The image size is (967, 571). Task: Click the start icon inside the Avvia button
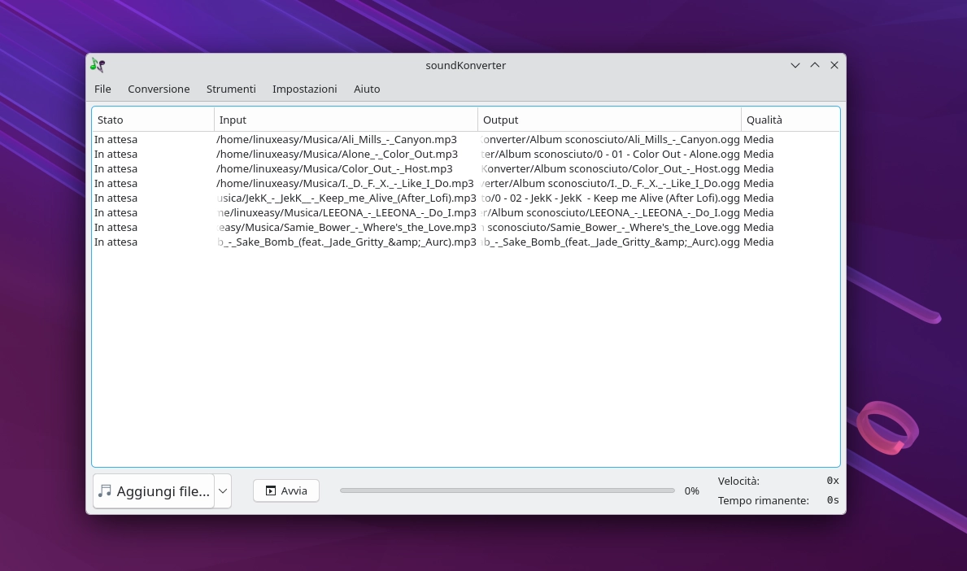(271, 490)
